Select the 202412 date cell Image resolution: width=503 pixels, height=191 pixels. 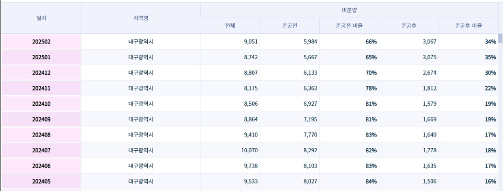tap(41, 73)
